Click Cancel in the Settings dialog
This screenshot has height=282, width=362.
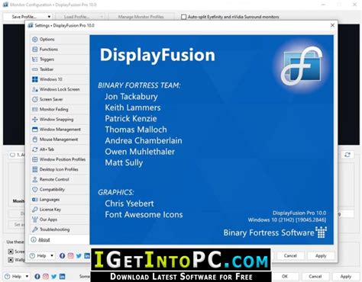[x=290, y=256]
